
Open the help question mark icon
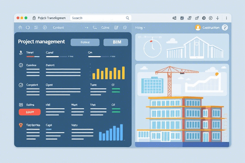225,28
